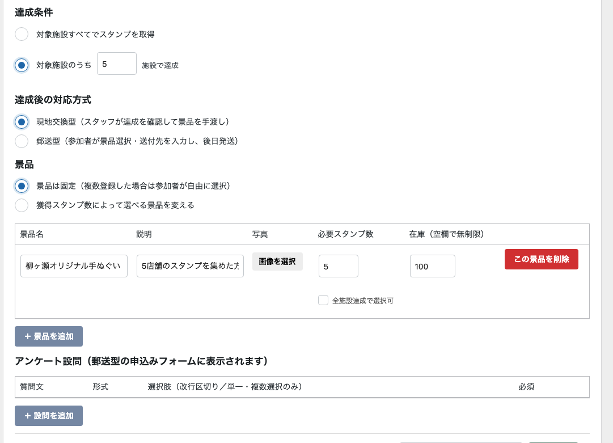The height and width of the screenshot is (443, 613).
Task: Select 対象施設のうち radio option
Action: (x=22, y=65)
